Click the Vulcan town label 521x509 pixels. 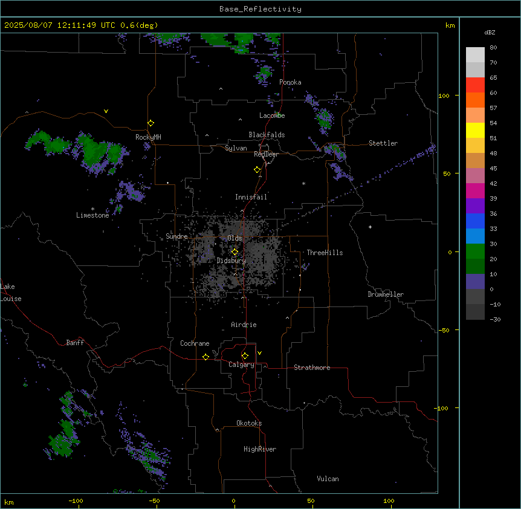[328, 479]
